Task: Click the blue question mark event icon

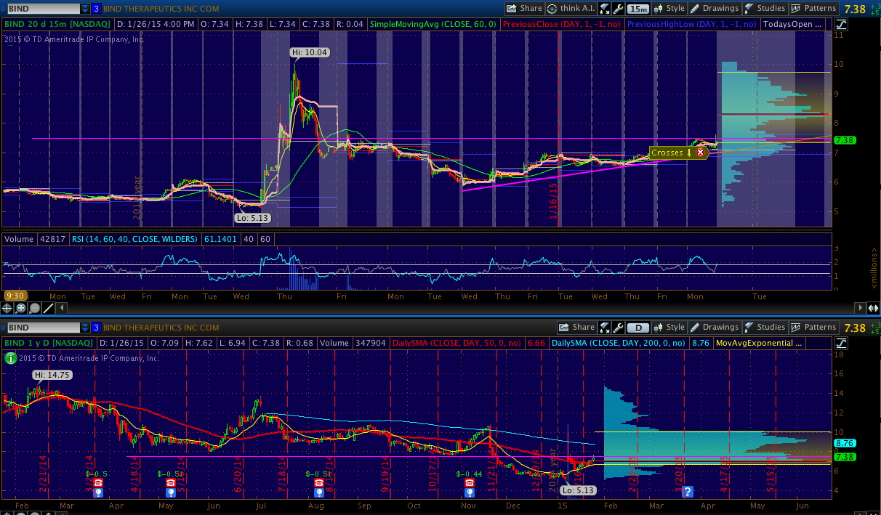Action: point(687,492)
